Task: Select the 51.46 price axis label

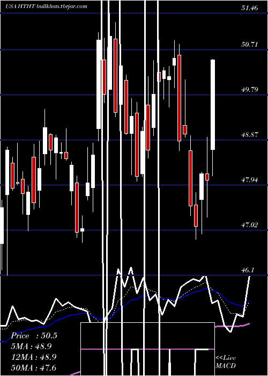Action: click(x=250, y=8)
